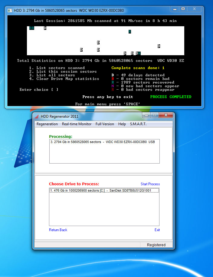Screen dimensions: 213x277
Task: Click '0 sectors remain bad' legend line
Action: (x=140, y=79)
